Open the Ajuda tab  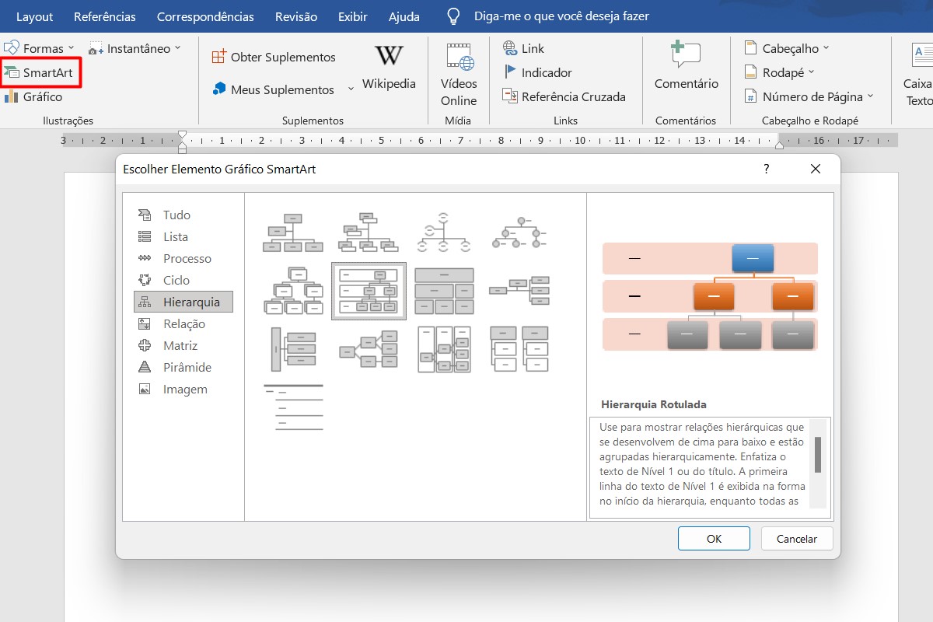tap(404, 16)
